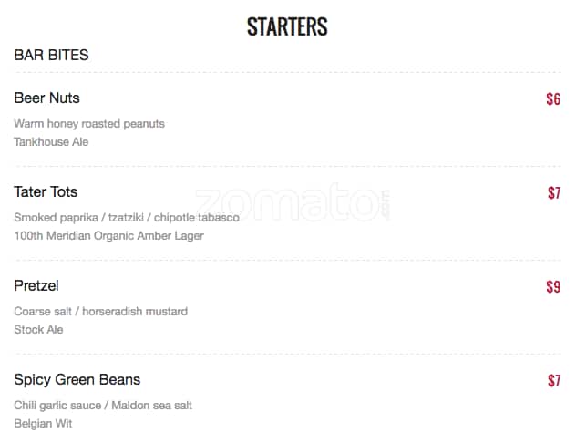Open the Pretzel menu item

coord(36,286)
